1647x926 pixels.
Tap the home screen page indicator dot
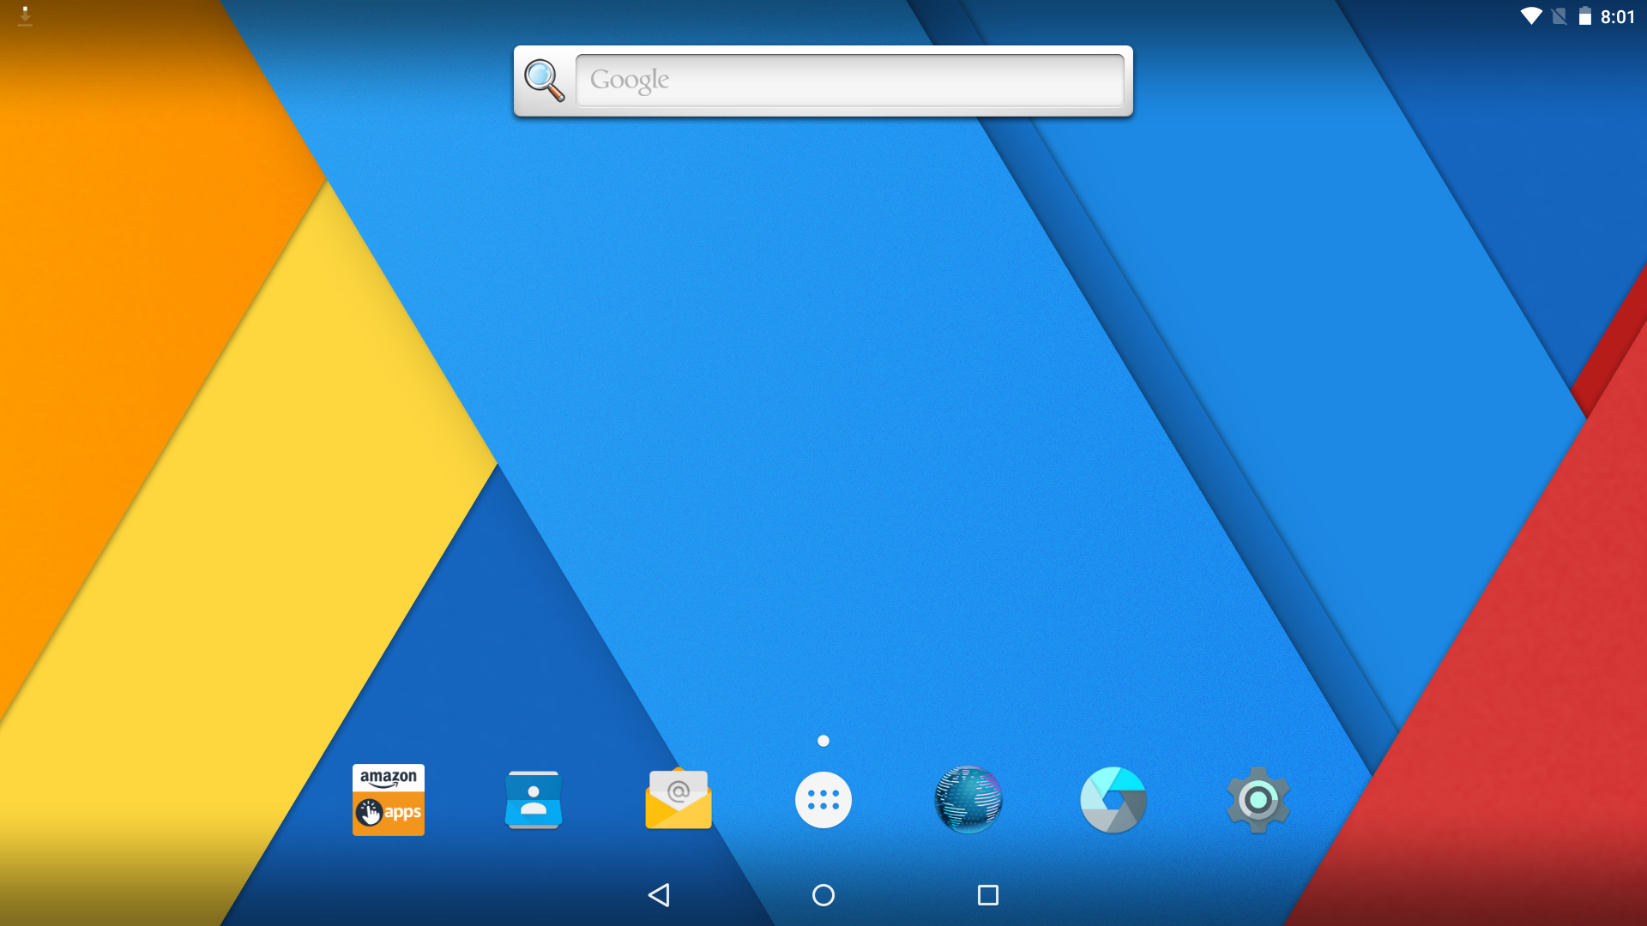tap(823, 741)
